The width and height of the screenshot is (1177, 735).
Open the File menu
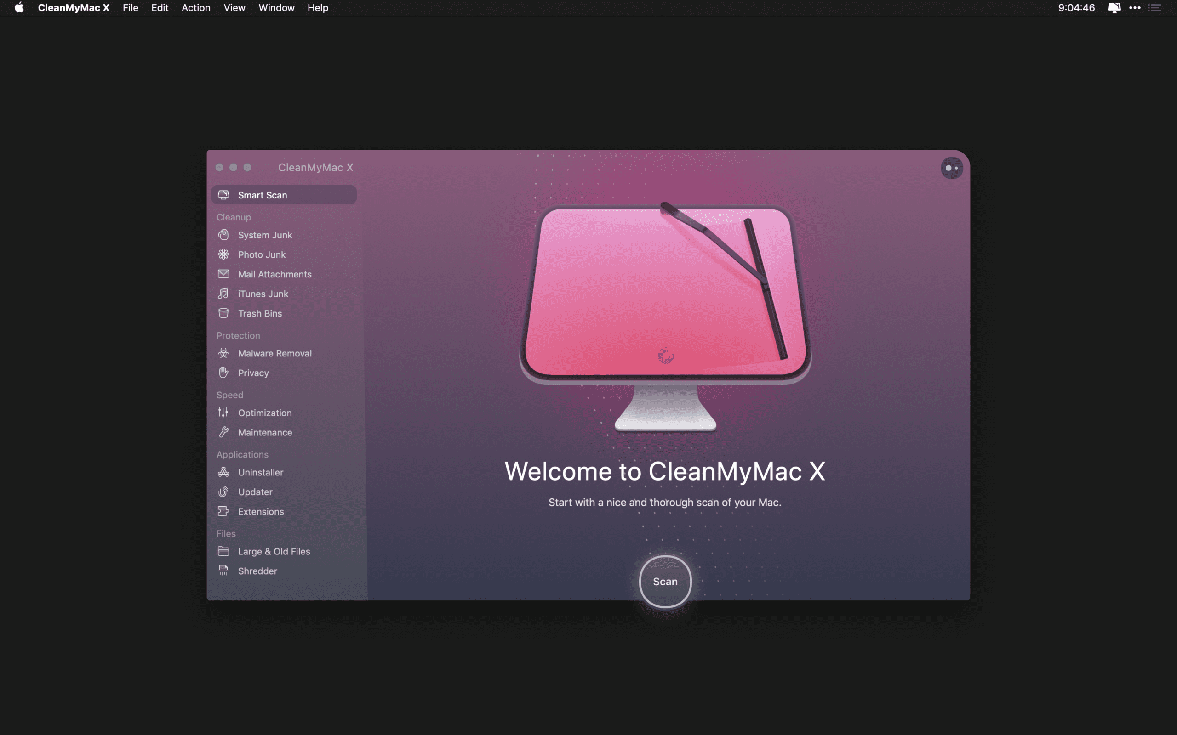coord(131,8)
